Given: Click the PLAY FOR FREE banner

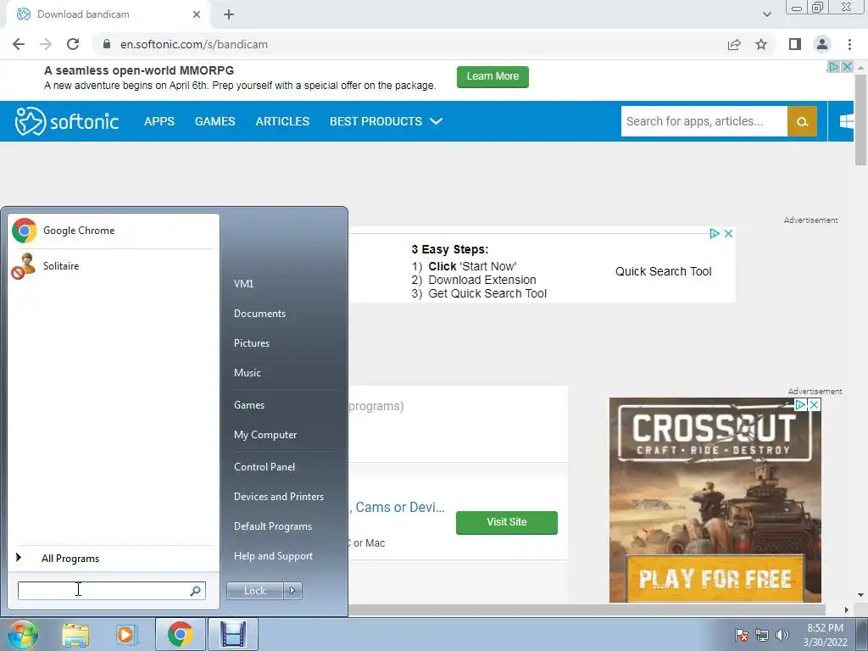Looking at the screenshot, I should click(x=715, y=578).
